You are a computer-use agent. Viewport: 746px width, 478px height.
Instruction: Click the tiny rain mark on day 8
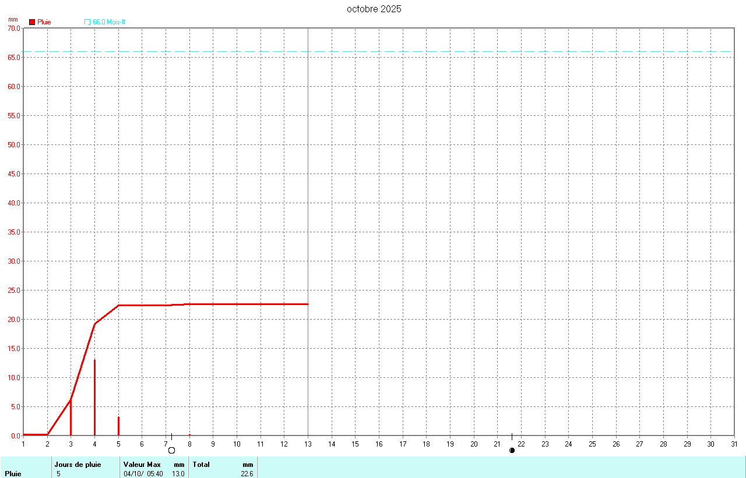pos(189,434)
